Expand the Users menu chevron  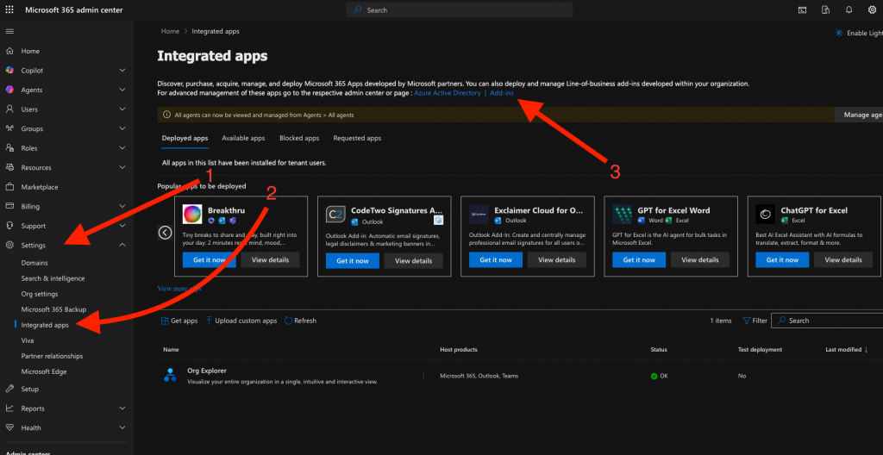[x=122, y=109]
